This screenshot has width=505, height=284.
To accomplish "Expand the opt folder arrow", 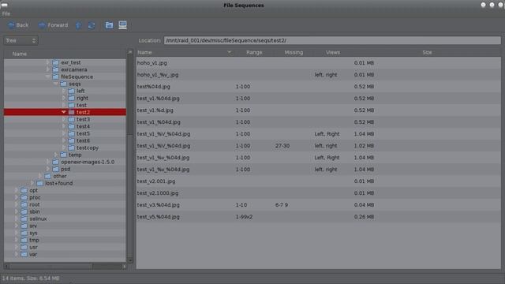I will point(16,190).
